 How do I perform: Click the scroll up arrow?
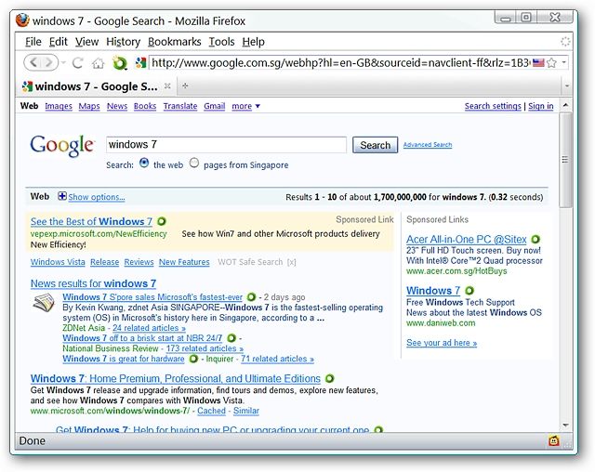[565, 105]
